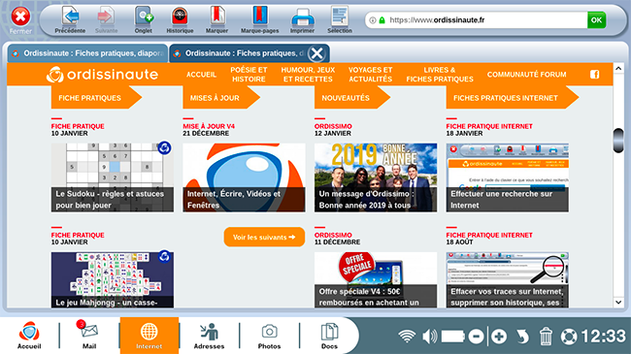Confirm the URL with green OK button
This screenshot has height=354, width=631.
point(597,19)
